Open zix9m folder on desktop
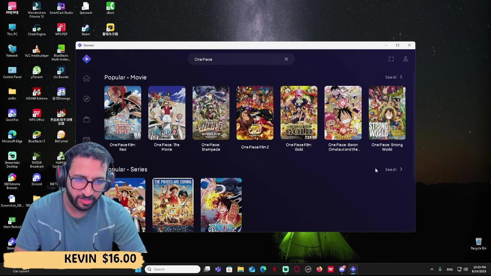491x276 pixels. click(12, 94)
